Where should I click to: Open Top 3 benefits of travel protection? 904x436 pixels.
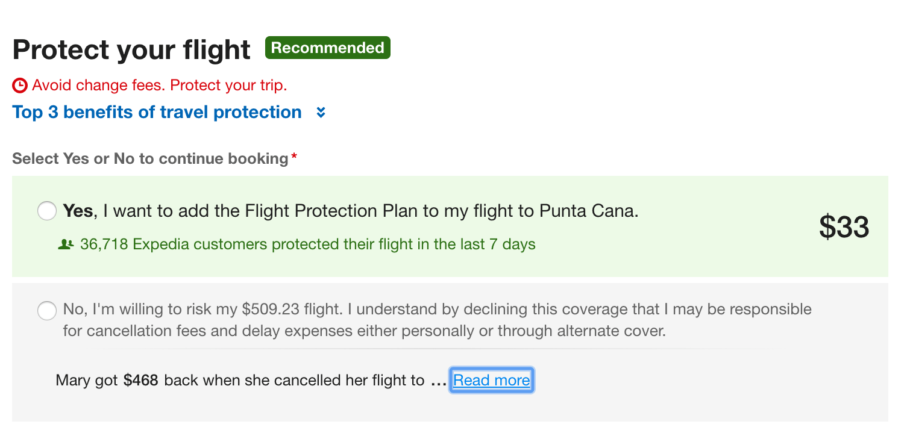click(157, 113)
